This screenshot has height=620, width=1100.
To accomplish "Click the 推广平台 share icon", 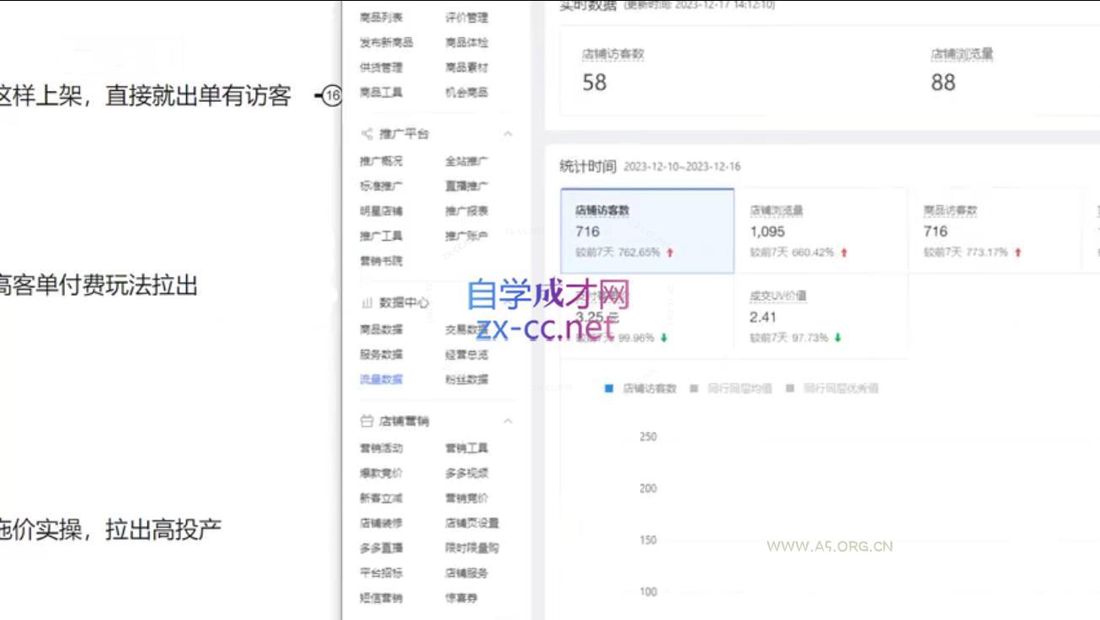I will pyautogui.click(x=366, y=134).
